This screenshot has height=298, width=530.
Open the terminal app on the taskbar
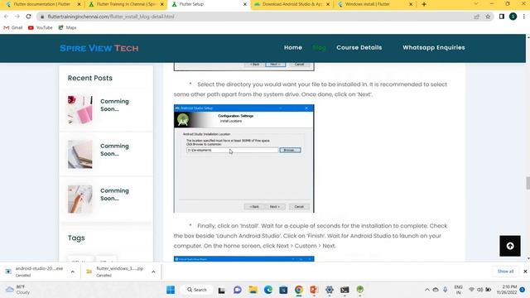click(344, 290)
